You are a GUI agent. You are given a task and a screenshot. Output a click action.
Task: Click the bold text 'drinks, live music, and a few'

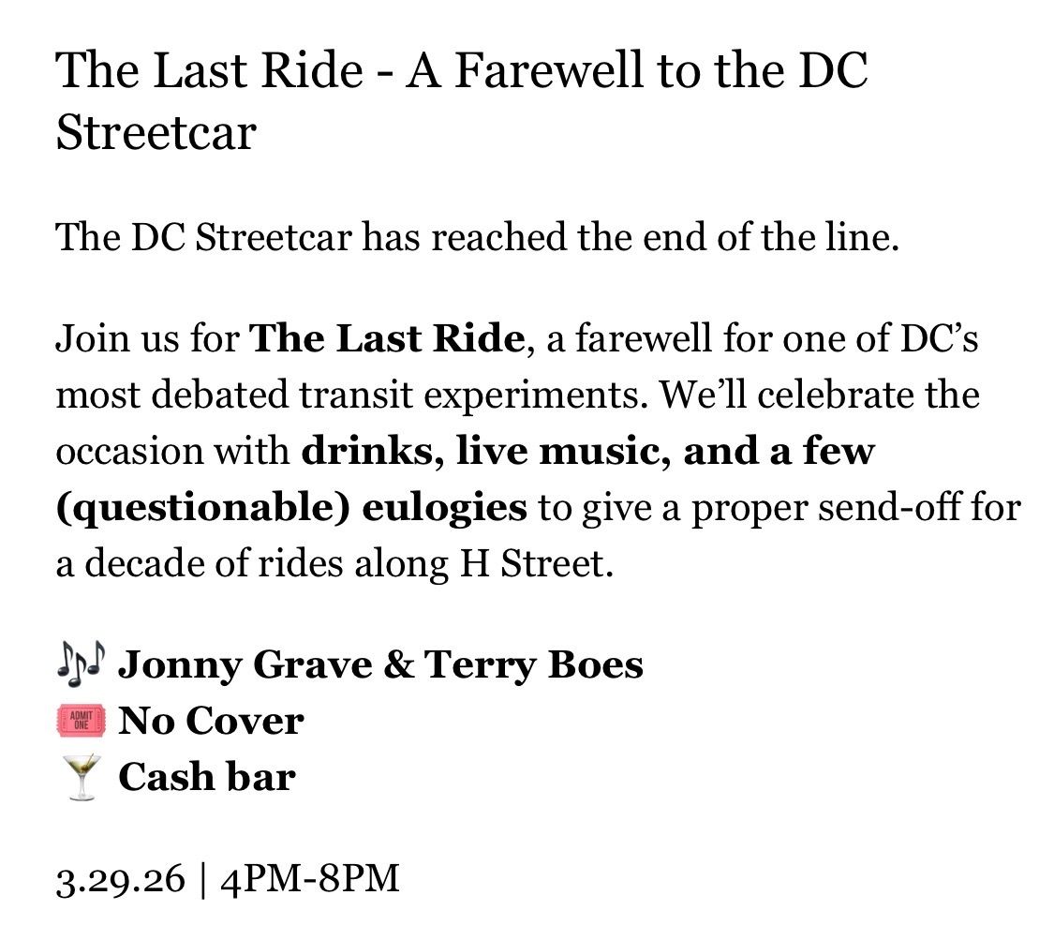587,452
